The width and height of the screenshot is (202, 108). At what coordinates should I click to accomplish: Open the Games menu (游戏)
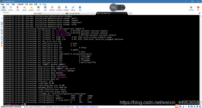[x=31, y=4]
